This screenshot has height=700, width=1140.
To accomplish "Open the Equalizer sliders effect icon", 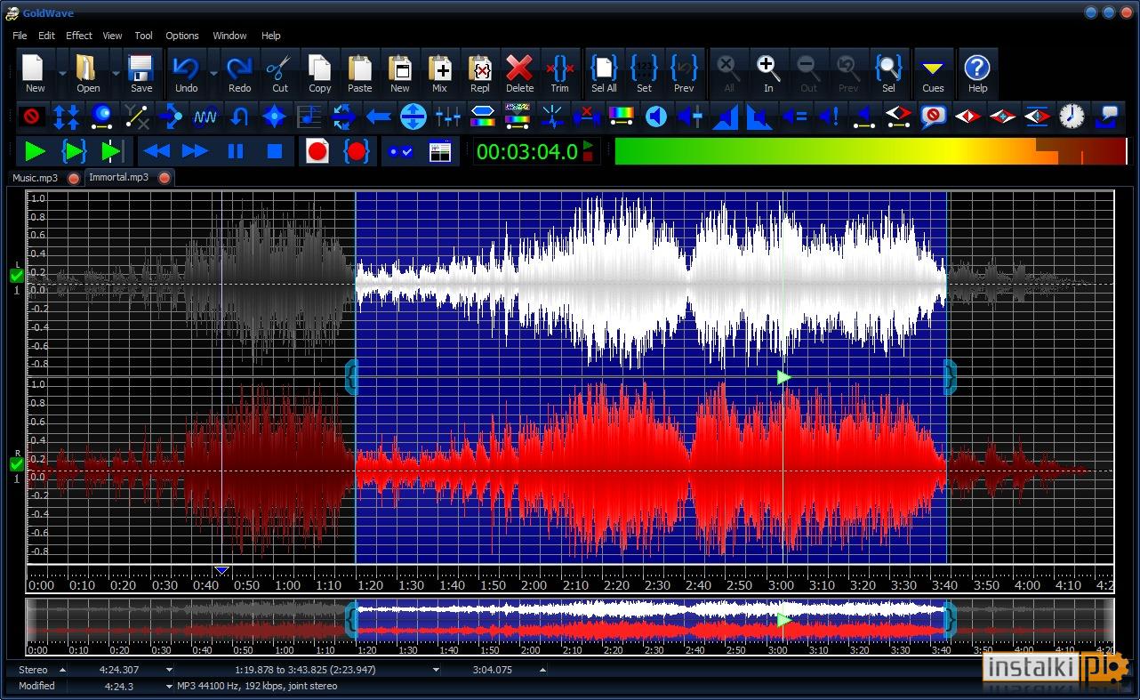I will pos(448,116).
